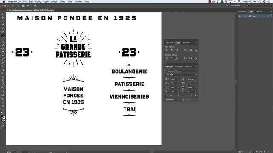Click the font size value field
273x153 pixels.
pyautogui.click(x=174, y=79)
